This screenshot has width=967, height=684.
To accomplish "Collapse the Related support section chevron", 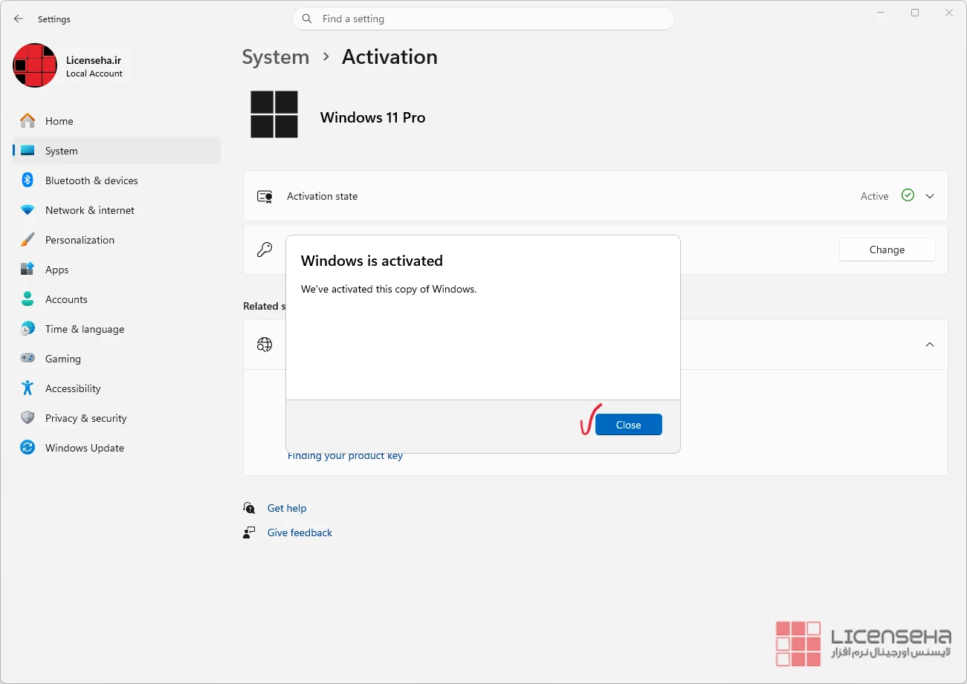I will 930,345.
